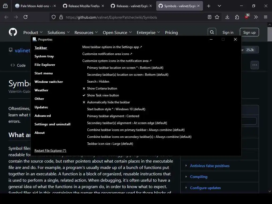Change Combine taskbar icons on primary taskbar
The height and width of the screenshot is (204, 272).
tap(136, 130)
